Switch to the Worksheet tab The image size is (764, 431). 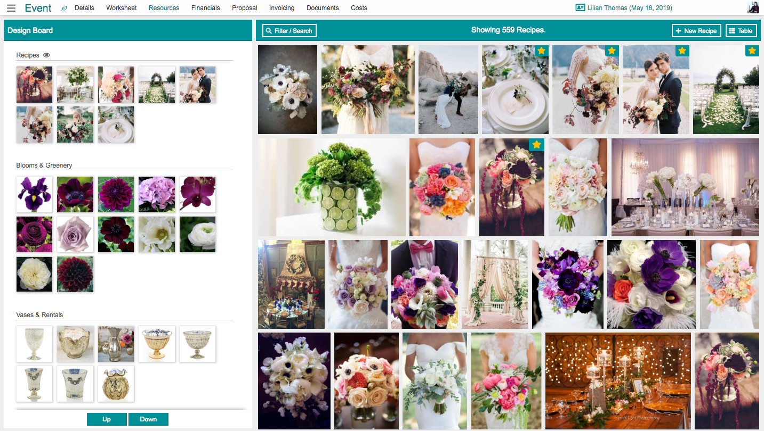pyautogui.click(x=122, y=8)
